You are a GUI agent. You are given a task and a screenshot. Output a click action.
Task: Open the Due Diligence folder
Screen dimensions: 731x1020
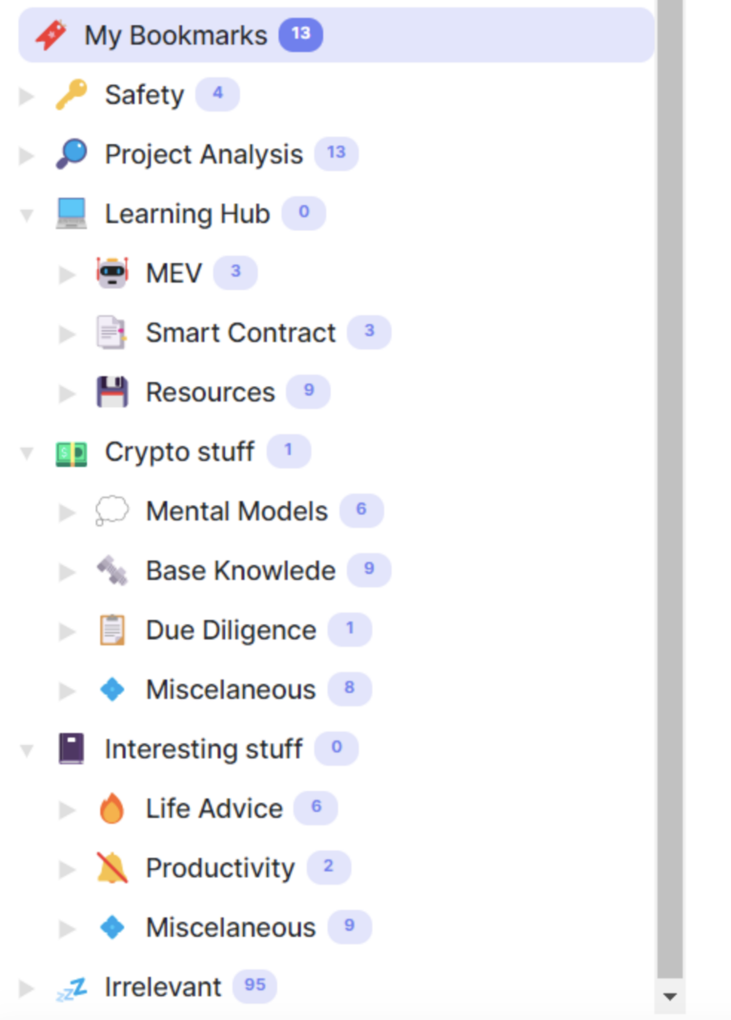(231, 630)
